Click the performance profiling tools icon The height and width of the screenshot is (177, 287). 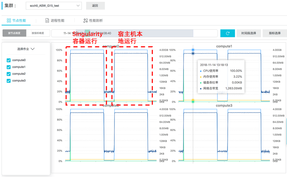85,20
